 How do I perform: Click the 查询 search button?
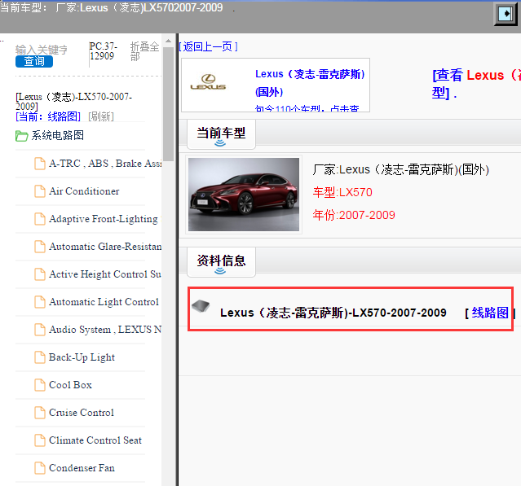click(x=34, y=61)
